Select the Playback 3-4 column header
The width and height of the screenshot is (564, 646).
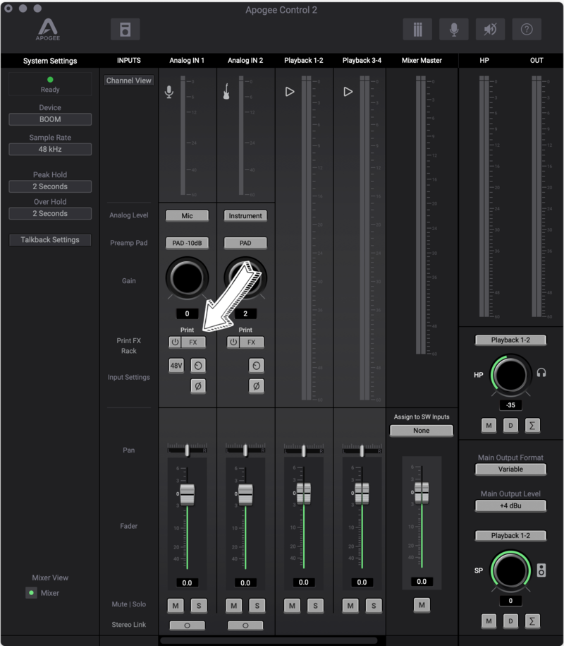[362, 61]
